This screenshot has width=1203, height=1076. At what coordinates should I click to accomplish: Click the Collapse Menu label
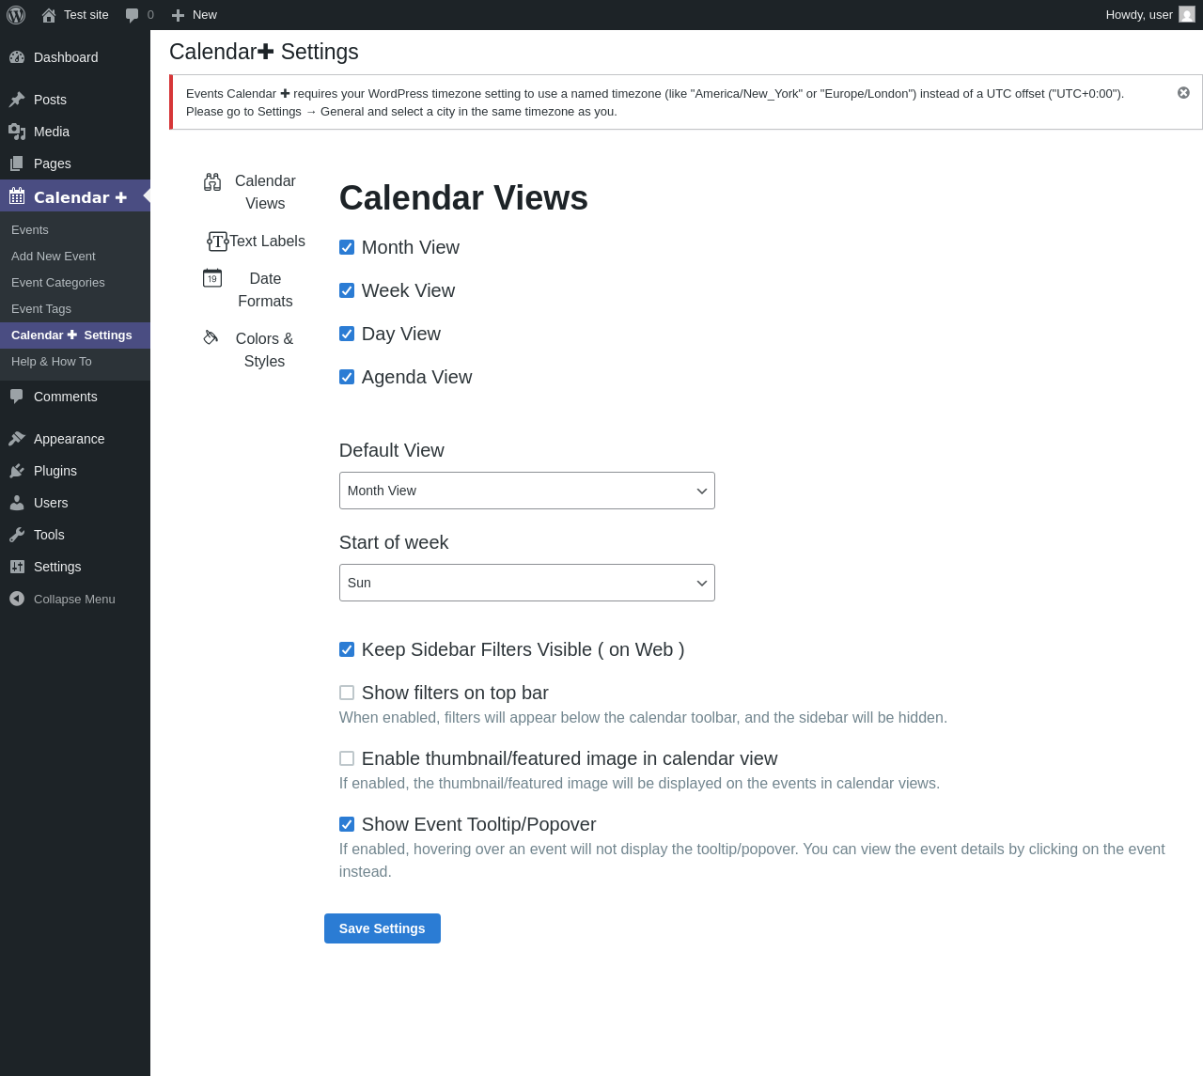[74, 599]
